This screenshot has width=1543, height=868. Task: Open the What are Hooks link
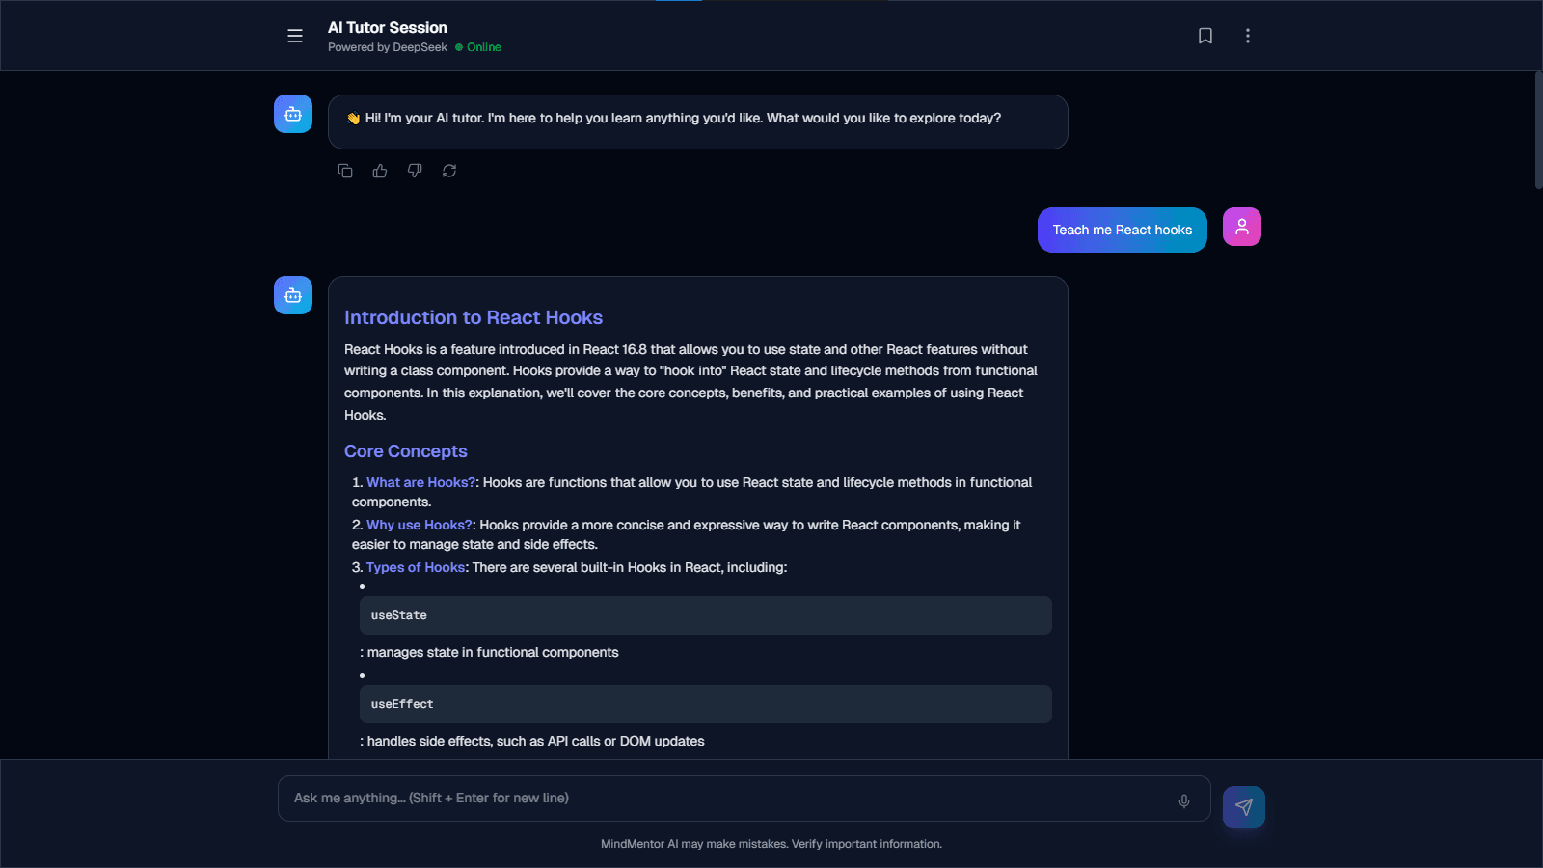pos(420,482)
